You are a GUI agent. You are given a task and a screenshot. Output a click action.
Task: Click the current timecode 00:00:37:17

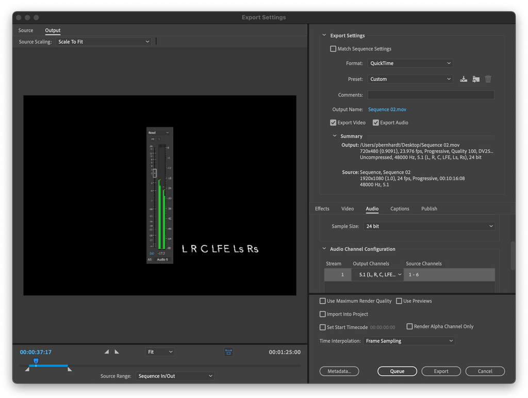(x=36, y=352)
